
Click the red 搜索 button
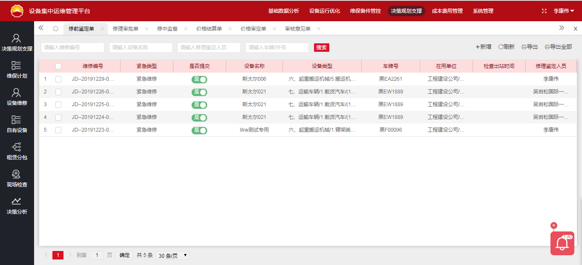click(322, 48)
